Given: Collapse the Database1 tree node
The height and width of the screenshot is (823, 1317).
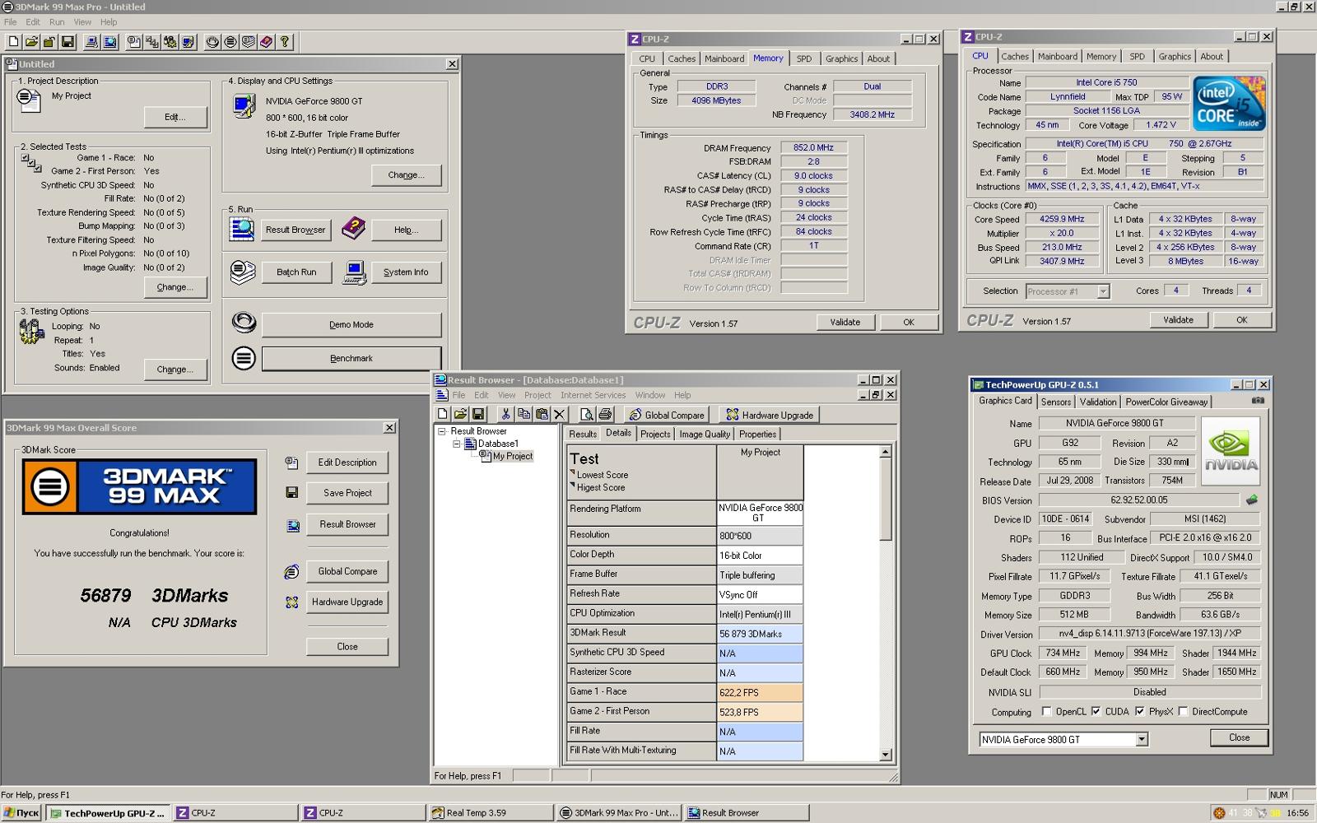Looking at the screenshot, I should coord(457,444).
